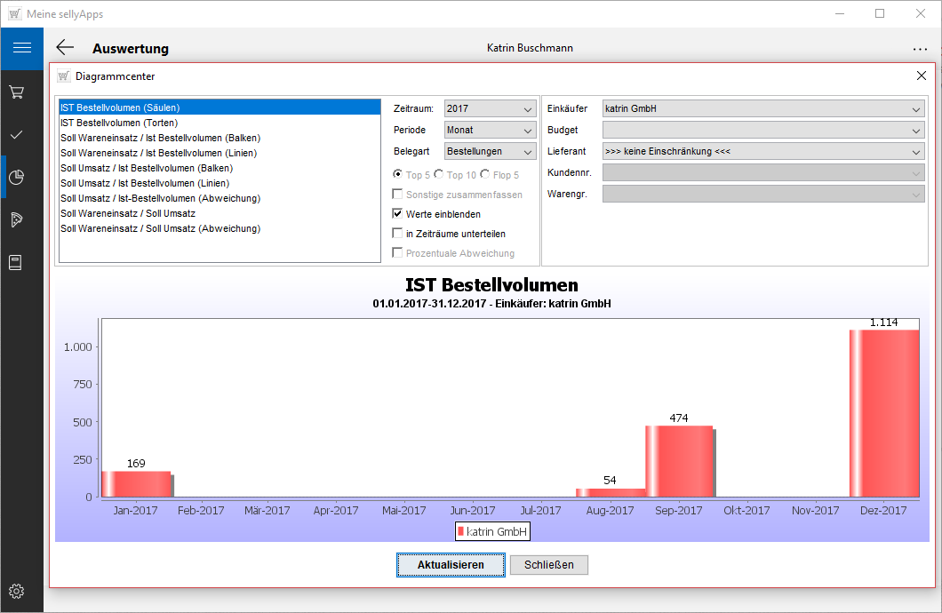Screen dimensions: 942x613
Task: Click the checkmark sidebar icon
Action: coord(16,134)
